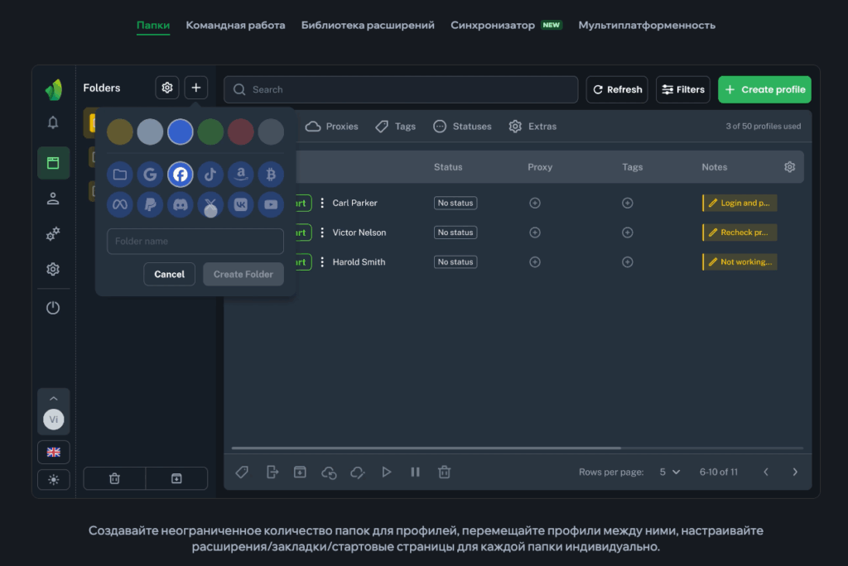The width and height of the screenshot is (848, 566).
Task: Click the tag icon in the bottom toolbar
Action: point(242,472)
